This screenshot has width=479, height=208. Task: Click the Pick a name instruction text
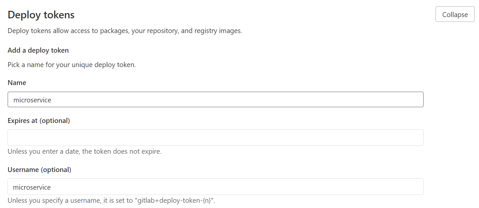[72, 65]
